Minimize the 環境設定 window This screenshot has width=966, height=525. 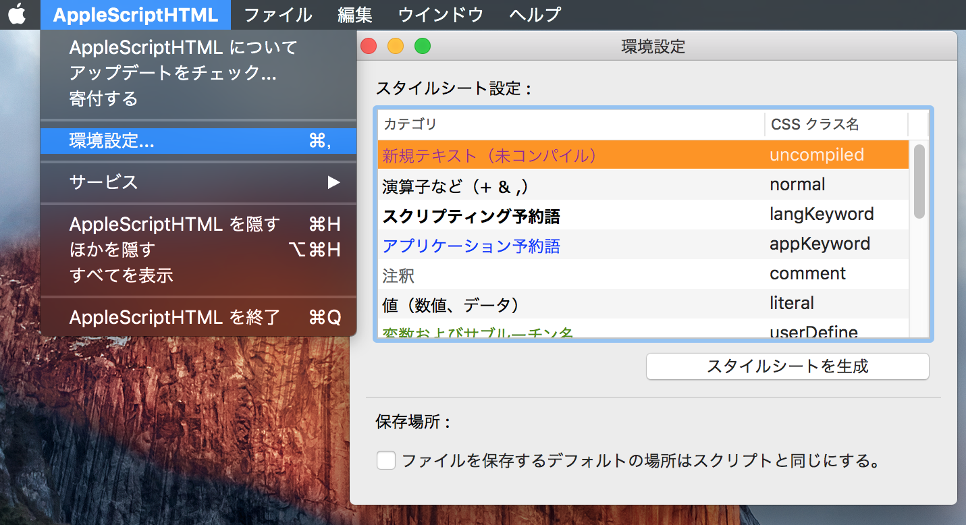coord(396,46)
